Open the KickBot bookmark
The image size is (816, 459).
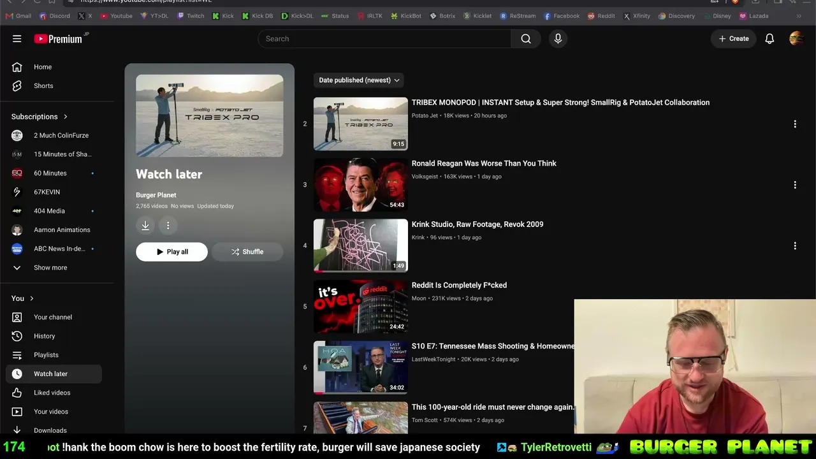[406, 16]
